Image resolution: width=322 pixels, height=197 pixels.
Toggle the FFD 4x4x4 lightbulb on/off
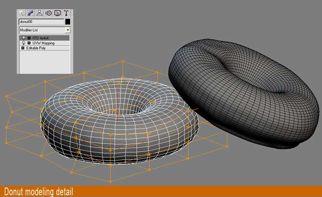[24, 38]
